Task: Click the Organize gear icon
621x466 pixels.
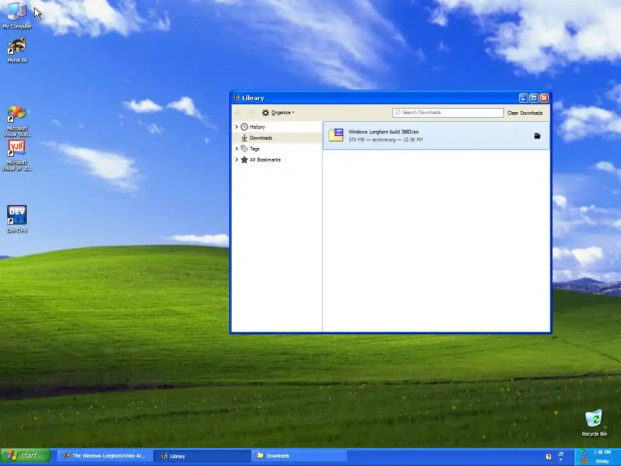Action: pyautogui.click(x=266, y=112)
